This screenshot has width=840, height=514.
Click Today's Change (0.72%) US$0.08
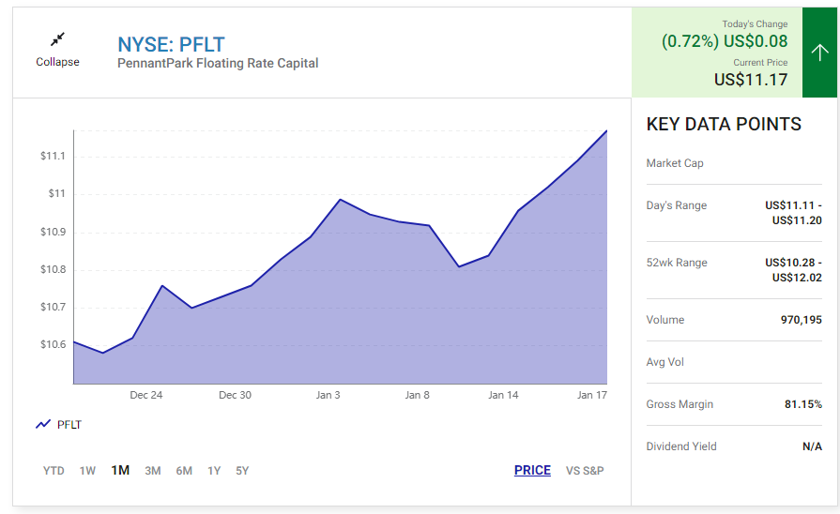(x=725, y=41)
